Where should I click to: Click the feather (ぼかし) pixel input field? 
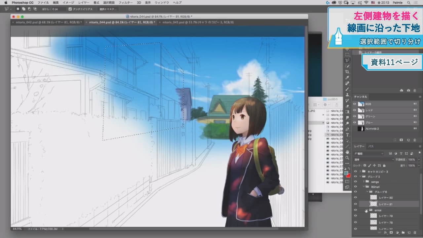59,9
